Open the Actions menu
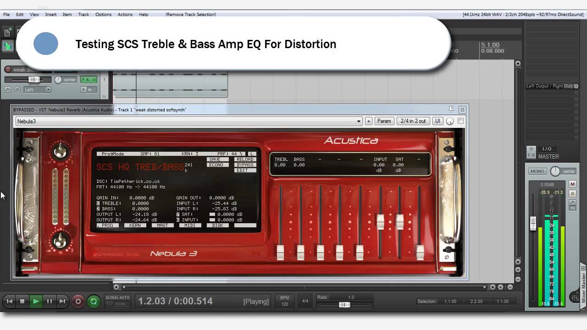 125,15
